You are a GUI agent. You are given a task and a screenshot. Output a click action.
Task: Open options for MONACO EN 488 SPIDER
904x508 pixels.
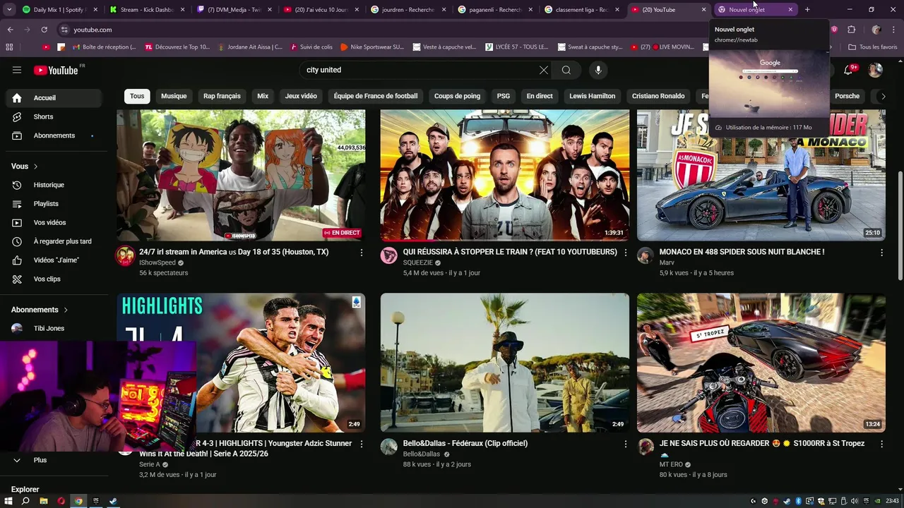[881, 253]
